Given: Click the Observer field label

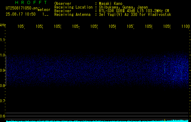Looking at the screenshot, I should point(63,3).
